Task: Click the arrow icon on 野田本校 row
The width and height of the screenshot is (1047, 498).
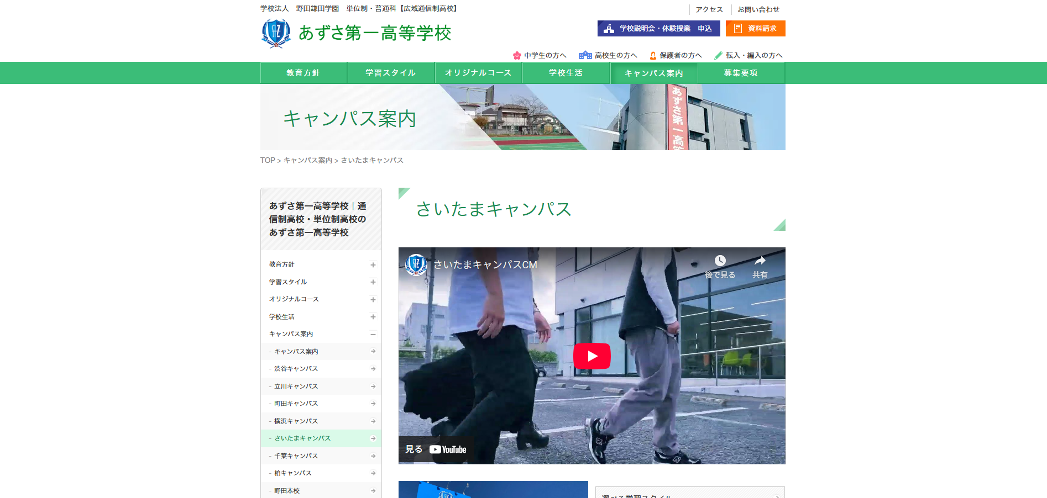Action: coord(373,491)
